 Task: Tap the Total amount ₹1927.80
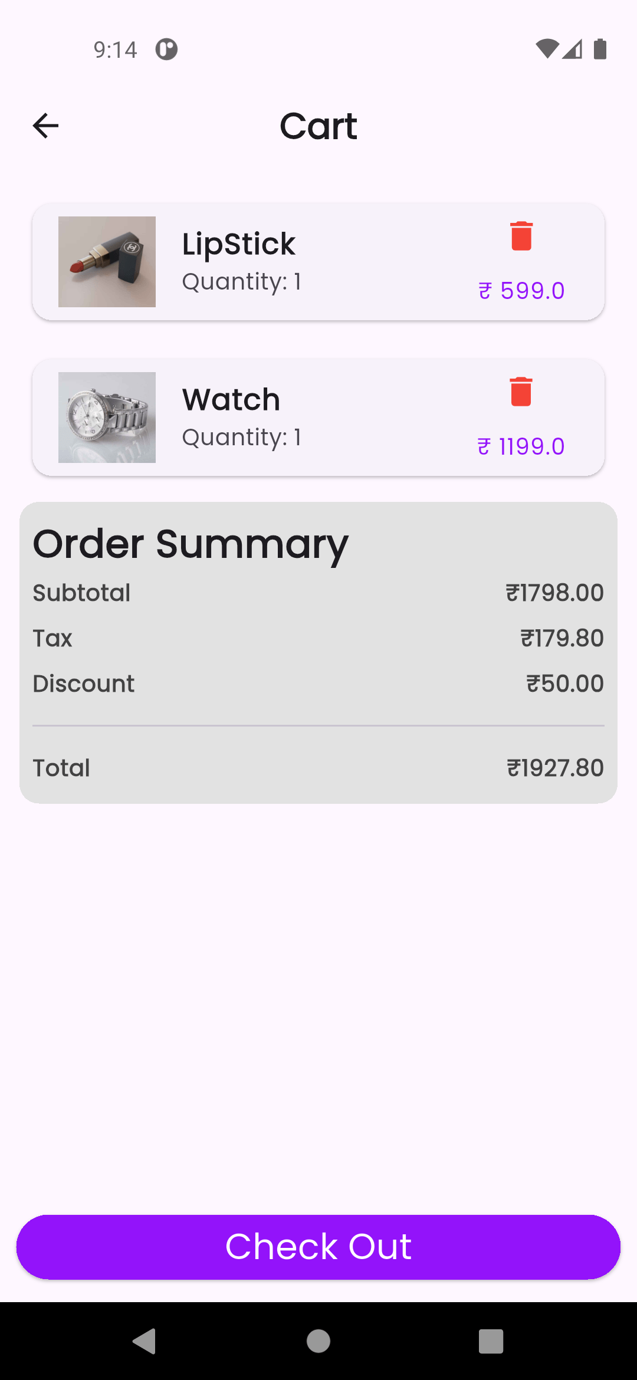point(555,768)
